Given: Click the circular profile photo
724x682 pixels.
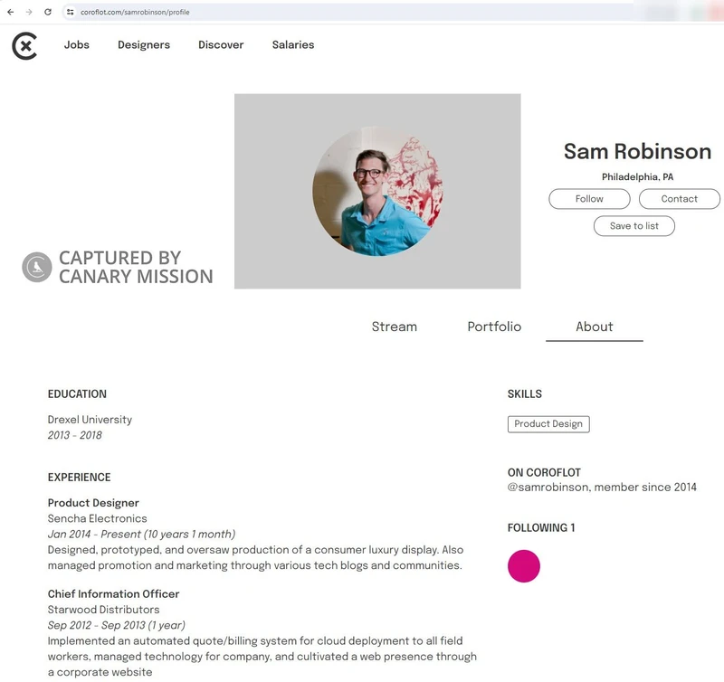Looking at the screenshot, I should pos(377,192).
